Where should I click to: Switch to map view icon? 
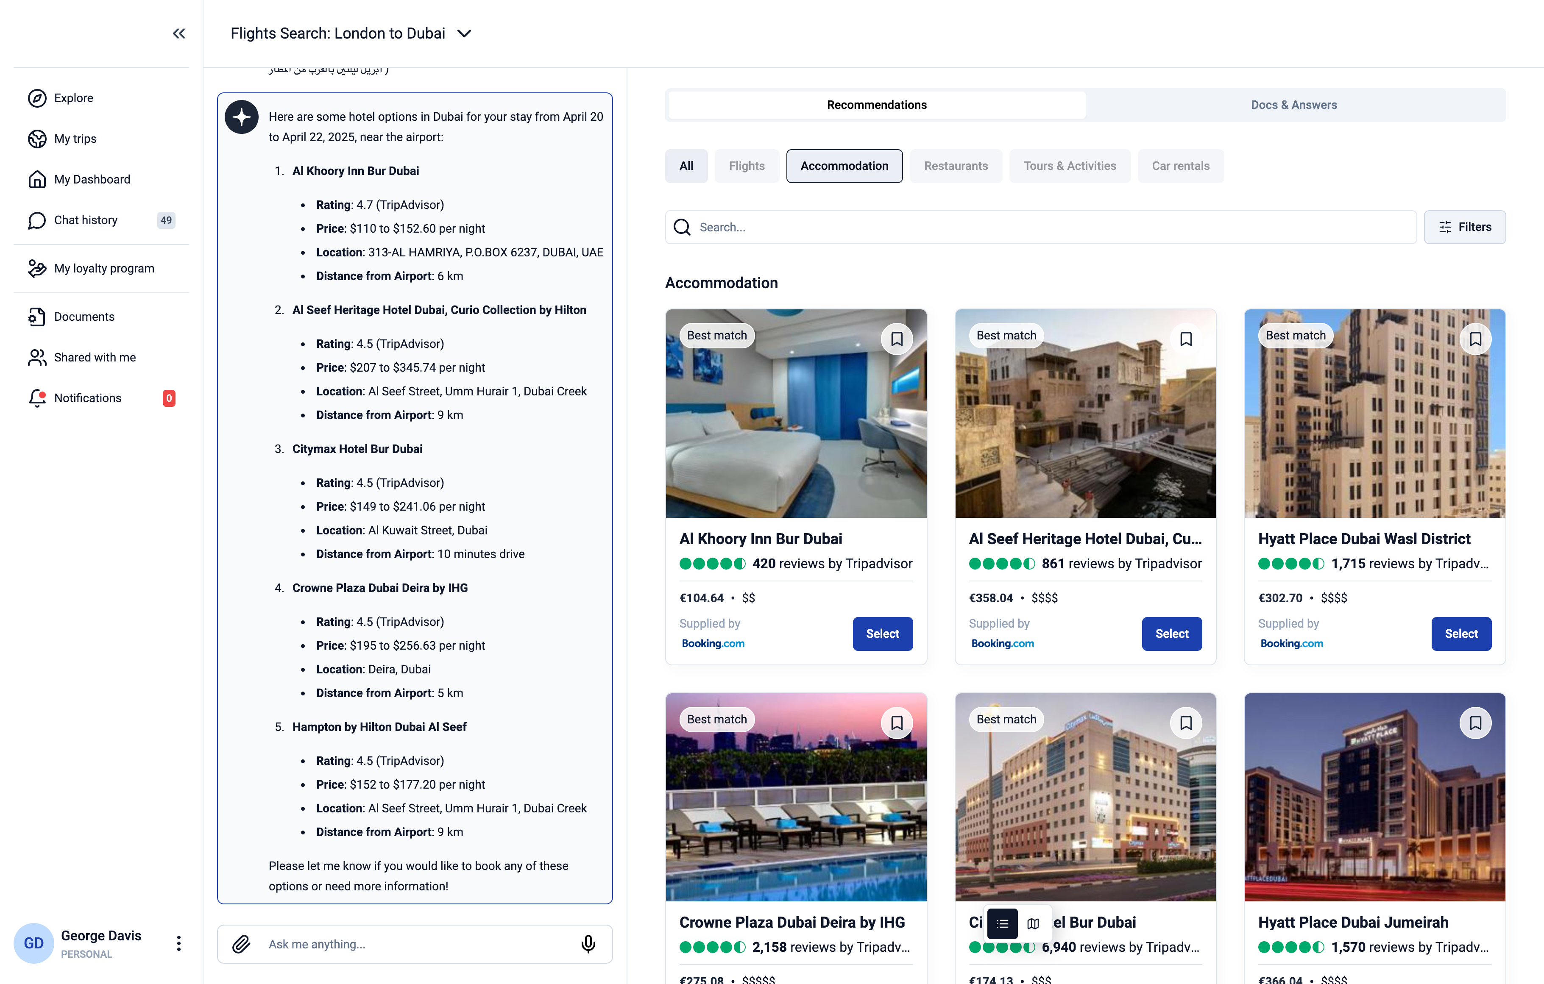click(1033, 924)
